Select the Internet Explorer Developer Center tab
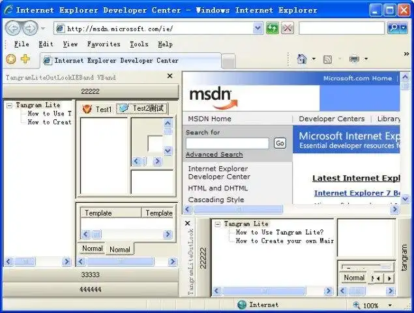The height and width of the screenshot is (313, 414). click(x=130, y=61)
